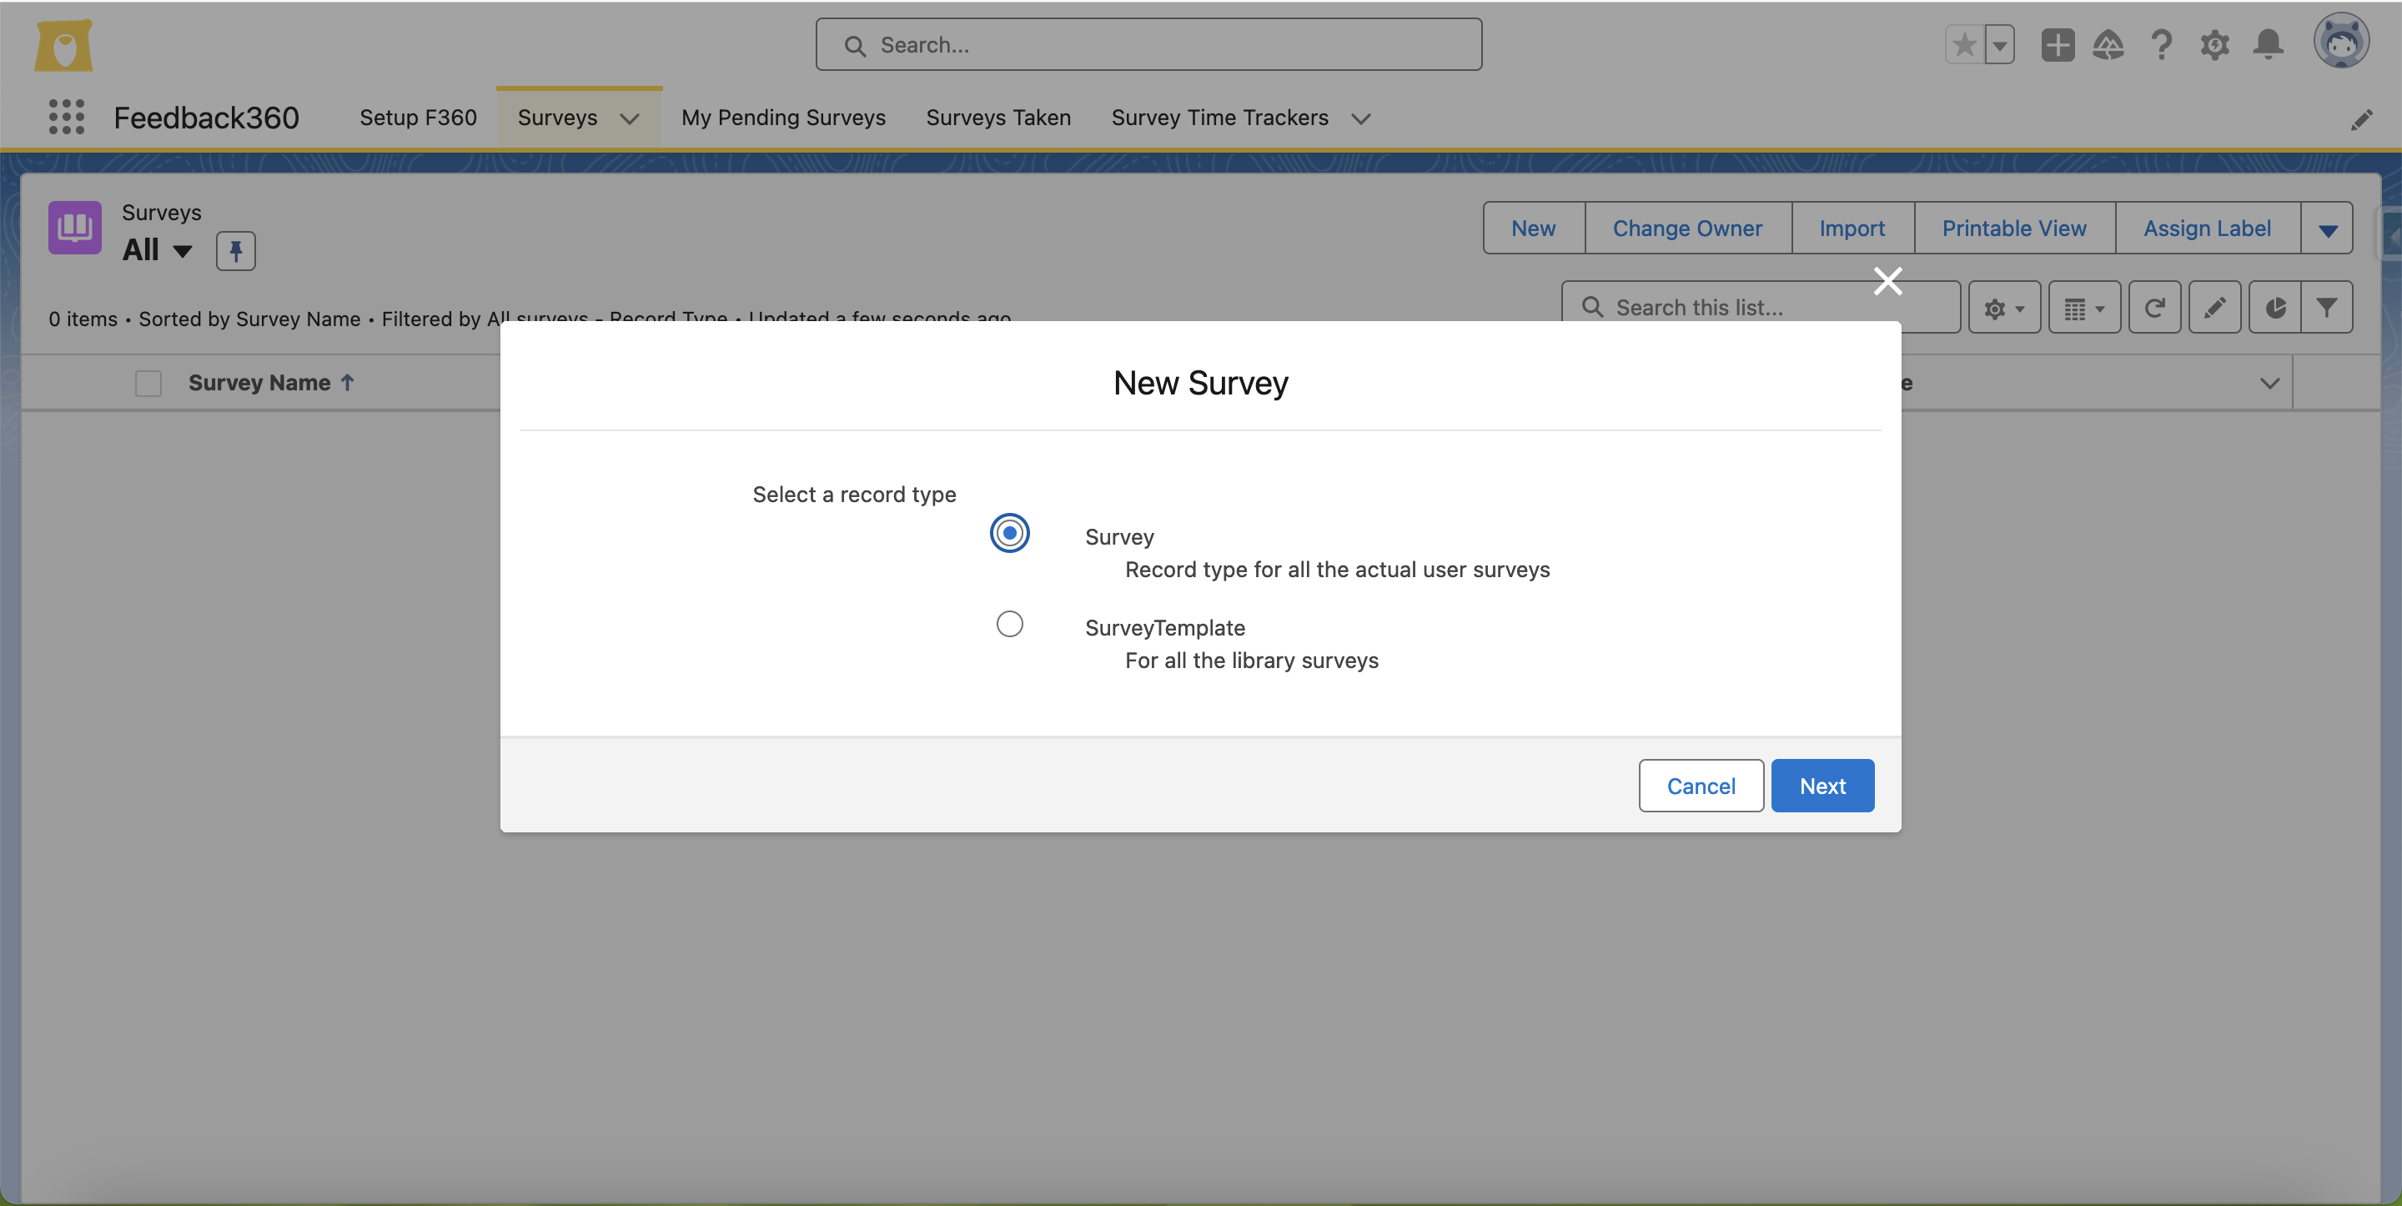This screenshot has width=2402, height=1206.
Task: Click the inline edit list pencil icon
Action: coord(2214,308)
